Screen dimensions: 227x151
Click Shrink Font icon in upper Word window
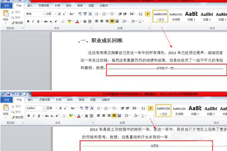(64, 14)
